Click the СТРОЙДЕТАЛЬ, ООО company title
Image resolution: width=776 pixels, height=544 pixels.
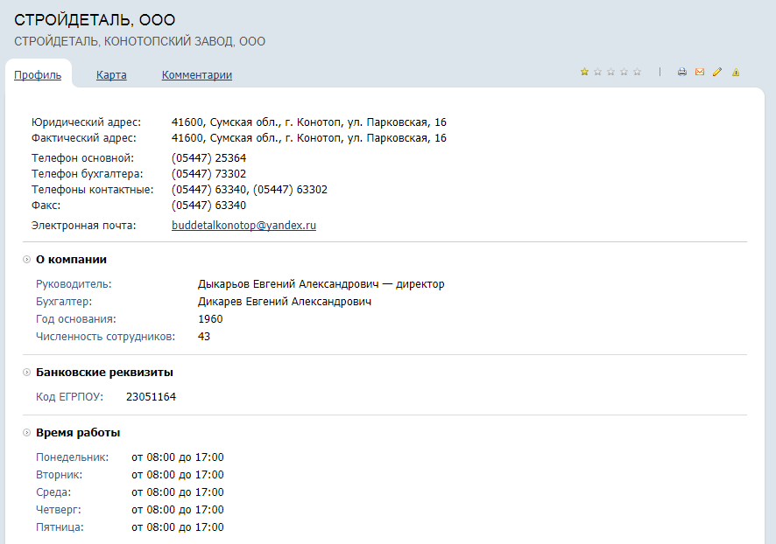point(95,20)
